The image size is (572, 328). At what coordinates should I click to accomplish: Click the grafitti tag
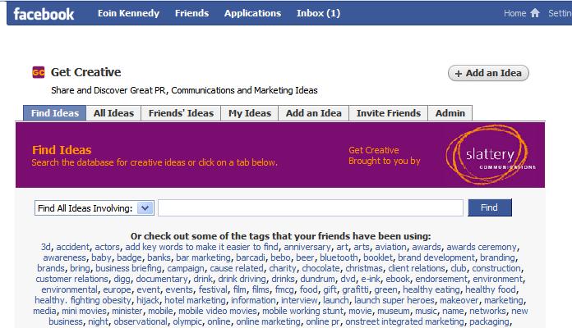tap(355, 289)
